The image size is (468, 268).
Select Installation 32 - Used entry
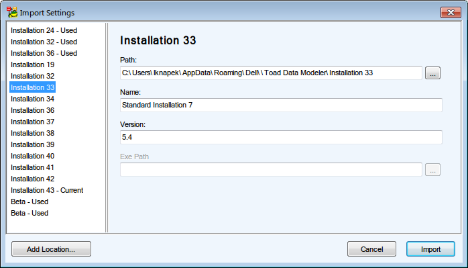click(x=44, y=42)
